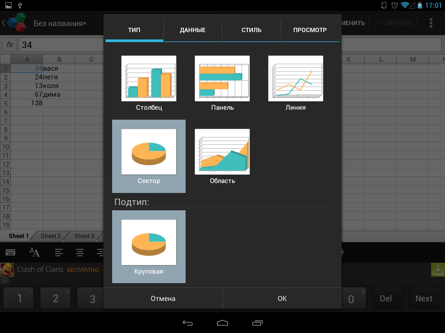Screen dimensions: 445x333
Task: Tap the alarm clock status icon
Action: (395, 5)
